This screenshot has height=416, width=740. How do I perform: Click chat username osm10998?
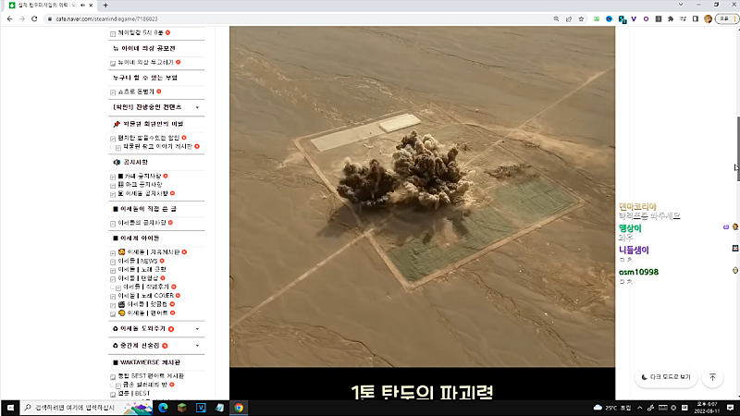(x=638, y=272)
